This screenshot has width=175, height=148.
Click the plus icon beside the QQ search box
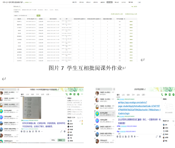click(19, 90)
